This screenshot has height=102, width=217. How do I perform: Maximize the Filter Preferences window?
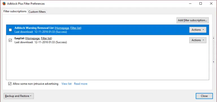click(x=201, y=4)
